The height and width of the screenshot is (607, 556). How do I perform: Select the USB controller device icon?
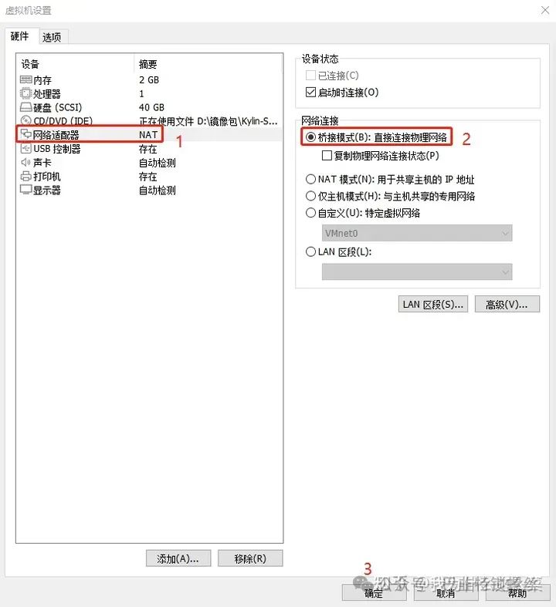(26, 148)
